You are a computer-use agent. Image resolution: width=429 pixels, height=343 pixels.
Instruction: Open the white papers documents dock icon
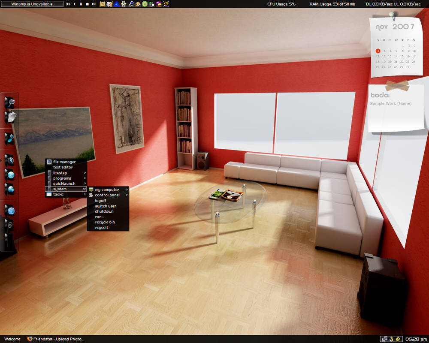coord(10,117)
